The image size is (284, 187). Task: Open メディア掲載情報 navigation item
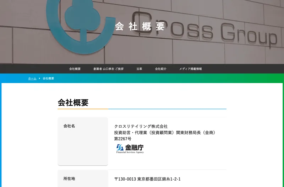(191, 69)
